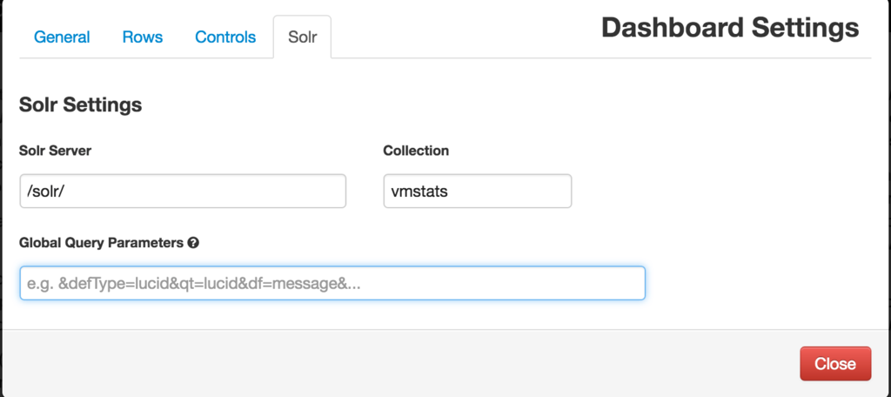Click the Collection label
The width and height of the screenshot is (891, 397).
(x=416, y=151)
